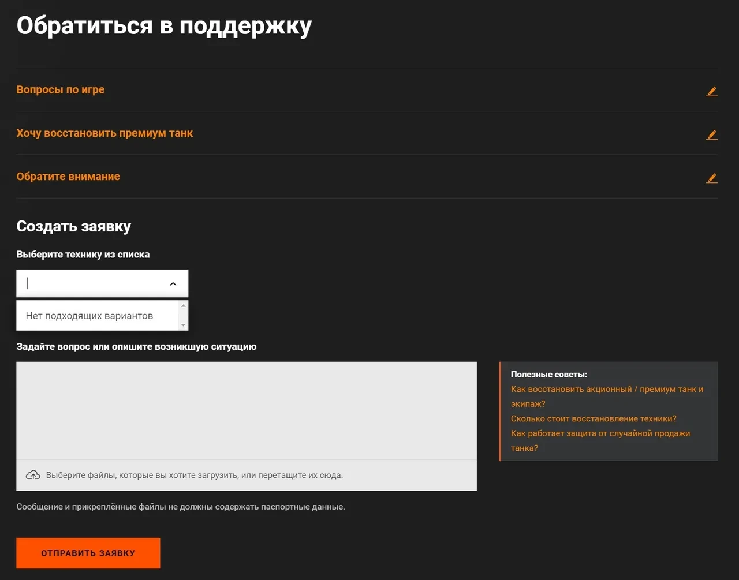
Task: Click the pencil icon beside Вопросы по игре
Action: [x=712, y=91]
